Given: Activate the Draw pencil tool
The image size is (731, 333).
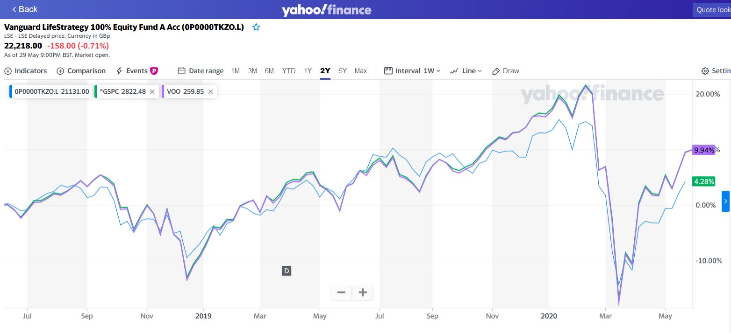Looking at the screenshot, I should 506,71.
